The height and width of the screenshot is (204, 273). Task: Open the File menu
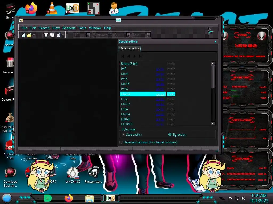(x=24, y=28)
